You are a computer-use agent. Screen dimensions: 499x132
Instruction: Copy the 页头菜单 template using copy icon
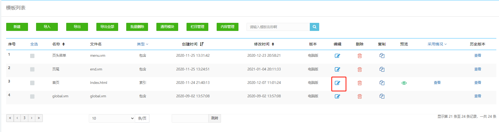[382, 56]
